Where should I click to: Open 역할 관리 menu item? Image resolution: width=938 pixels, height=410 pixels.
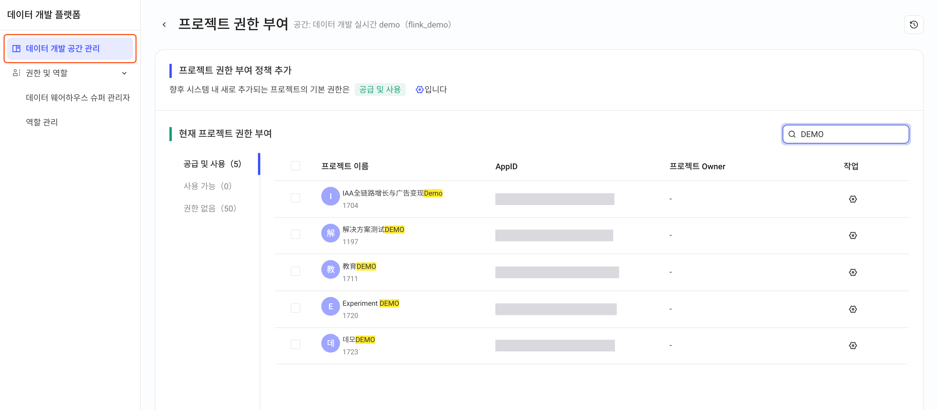(42, 122)
